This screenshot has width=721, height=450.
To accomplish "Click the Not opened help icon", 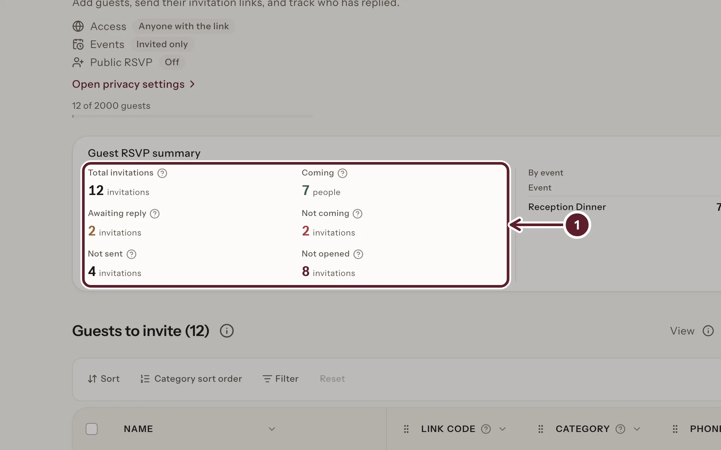I will pyautogui.click(x=358, y=254).
